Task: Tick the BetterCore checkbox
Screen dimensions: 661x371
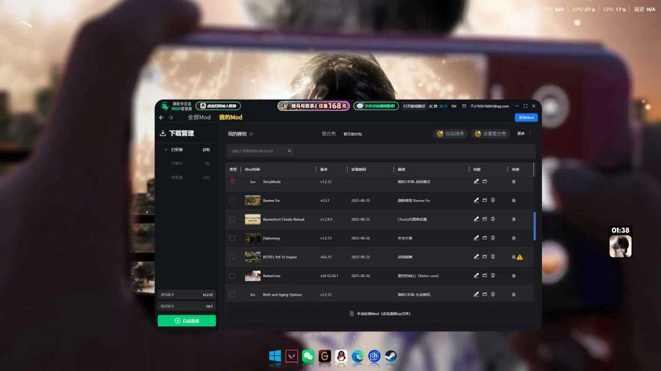Action: (x=232, y=276)
